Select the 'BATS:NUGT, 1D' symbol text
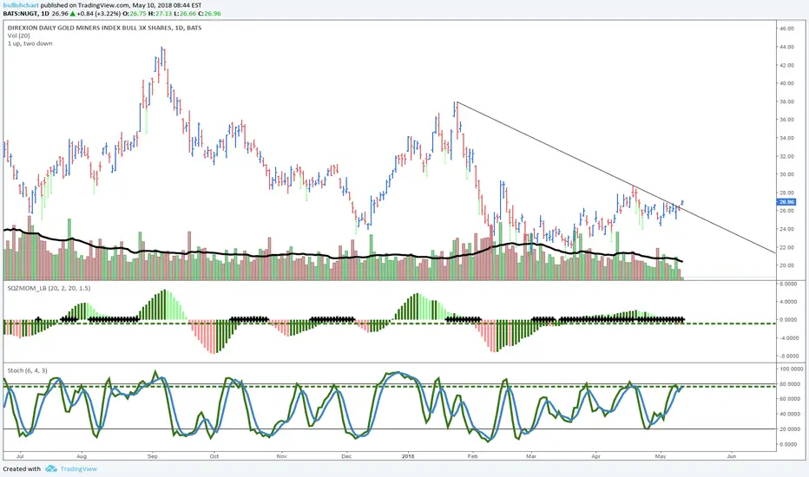This screenshot has height=477, width=809. [26, 13]
